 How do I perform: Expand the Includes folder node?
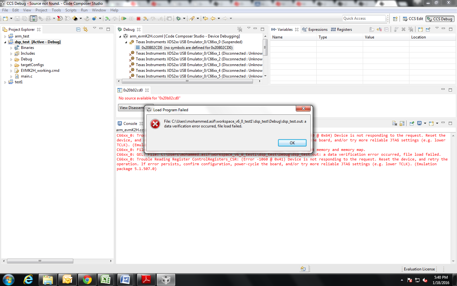click(x=11, y=54)
